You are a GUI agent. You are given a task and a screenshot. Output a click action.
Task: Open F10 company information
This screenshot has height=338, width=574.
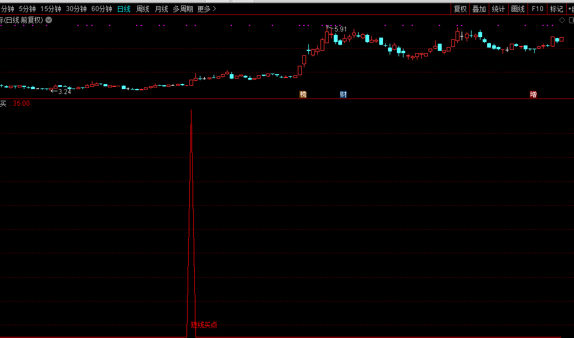click(537, 9)
